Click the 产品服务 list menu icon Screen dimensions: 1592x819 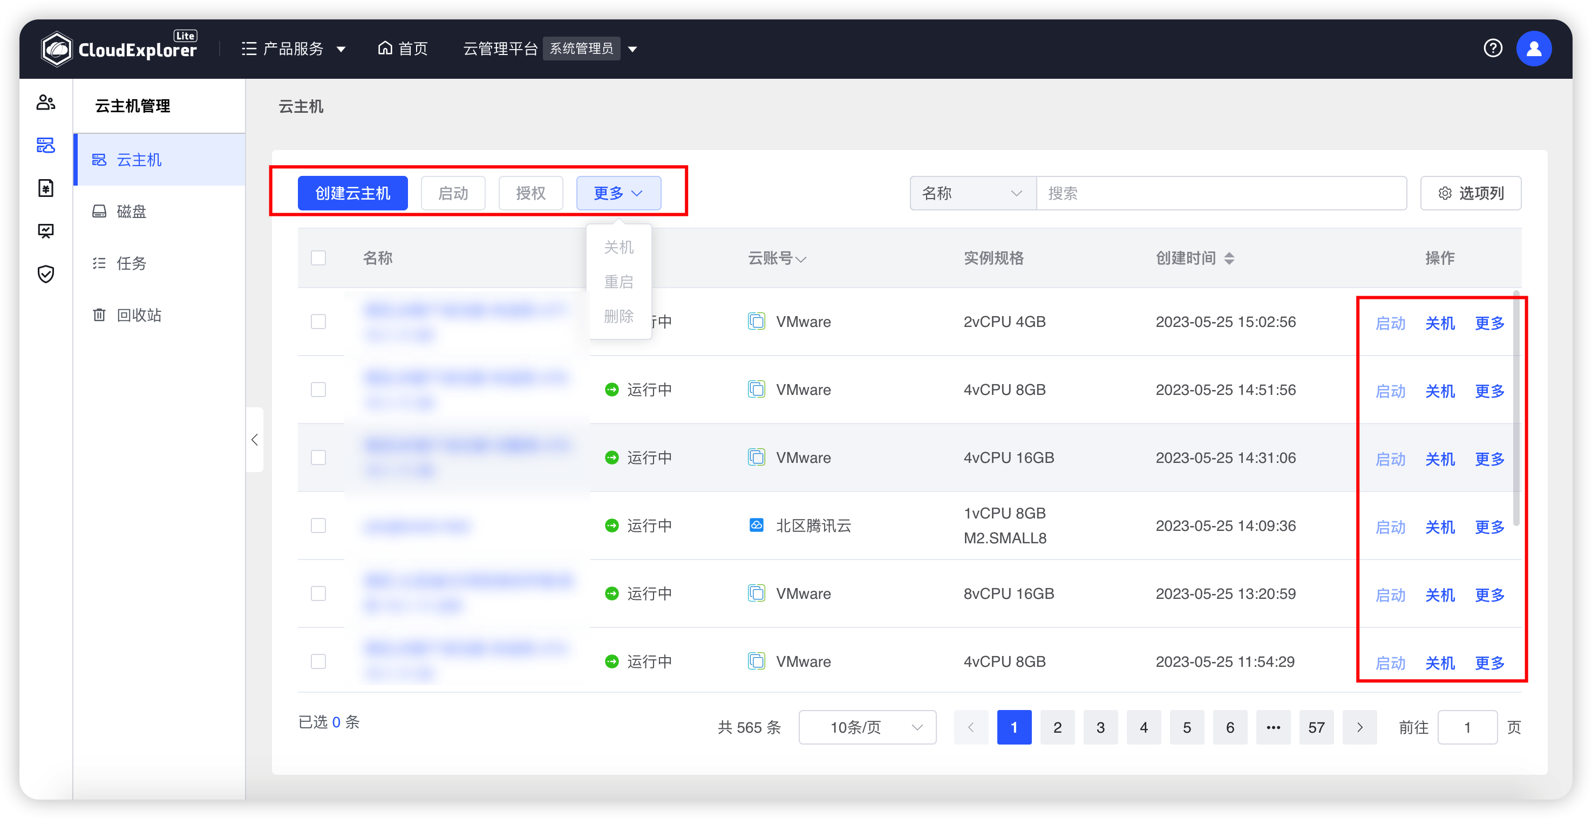coord(249,49)
